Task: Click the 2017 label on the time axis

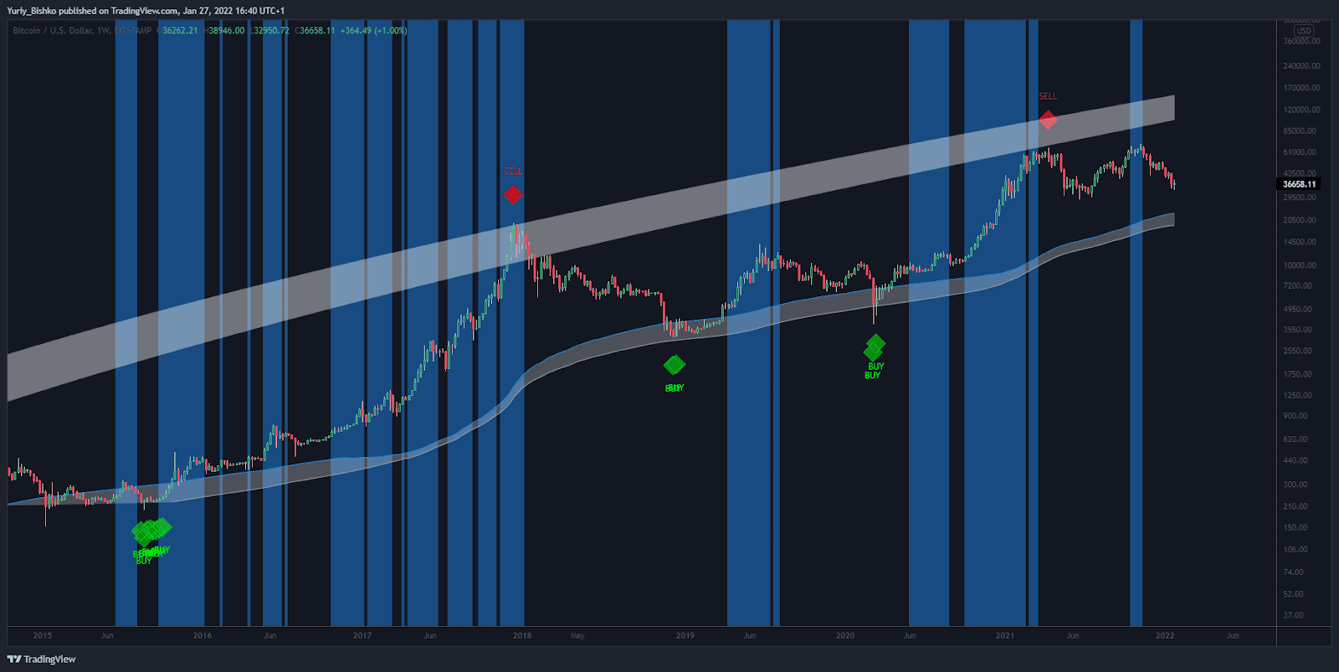Action: [362, 636]
